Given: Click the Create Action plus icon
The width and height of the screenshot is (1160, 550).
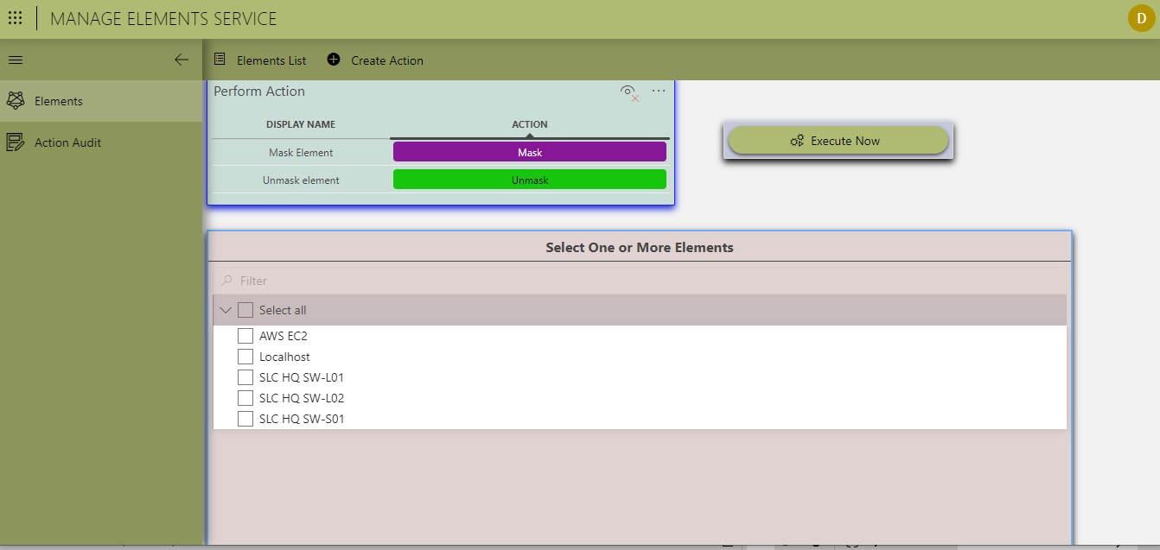Looking at the screenshot, I should point(334,60).
